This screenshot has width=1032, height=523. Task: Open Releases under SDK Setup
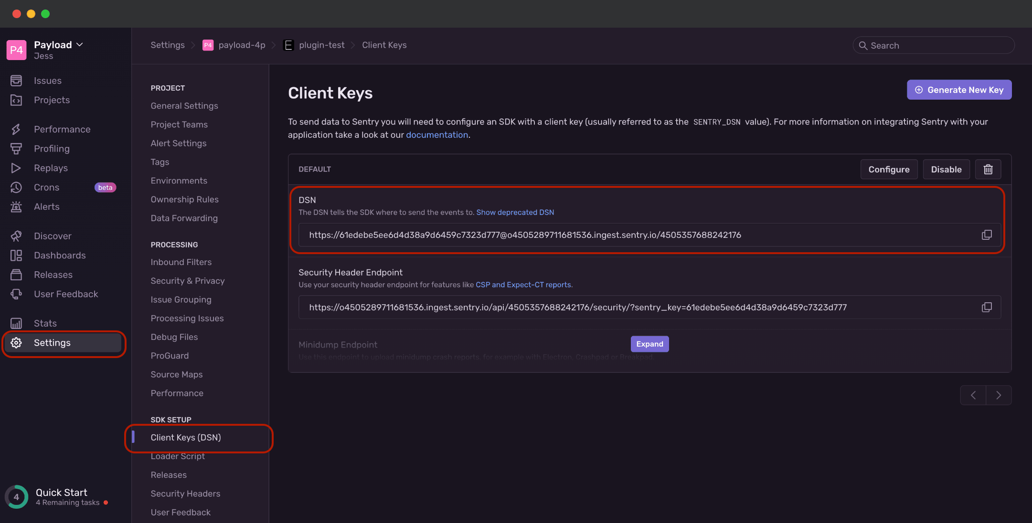coord(169,475)
